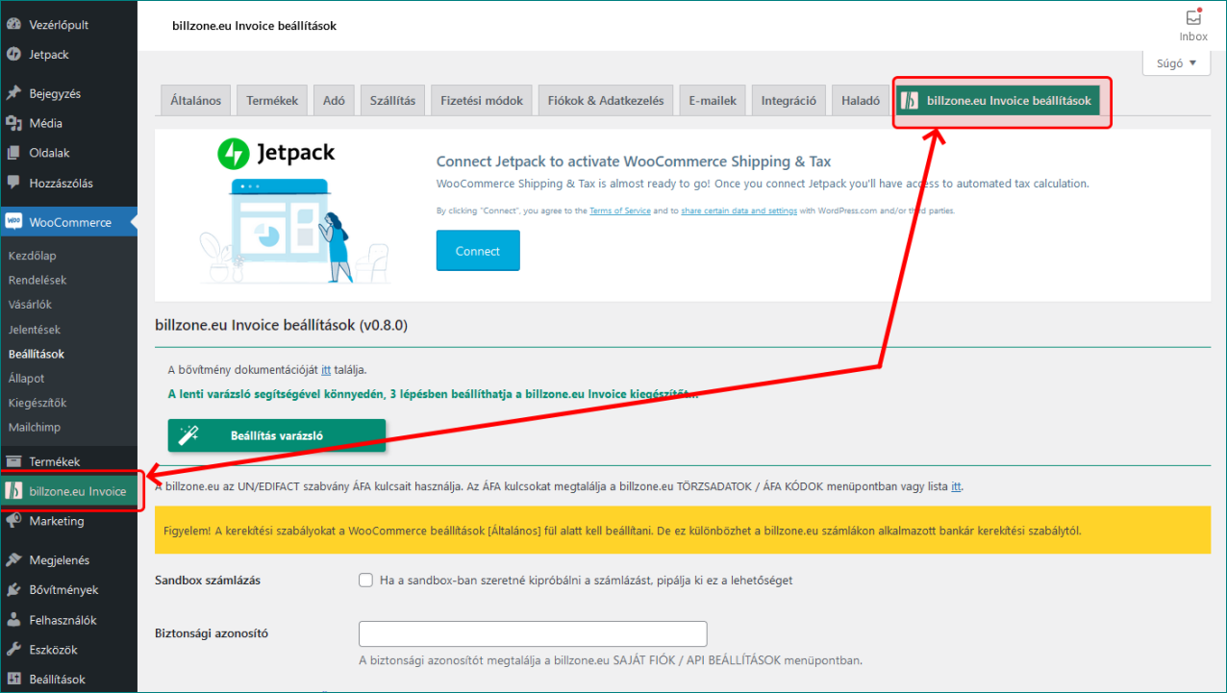The height and width of the screenshot is (693, 1227).
Task: Click the Vezérlőpult dashboard icon
Action: [x=13, y=25]
